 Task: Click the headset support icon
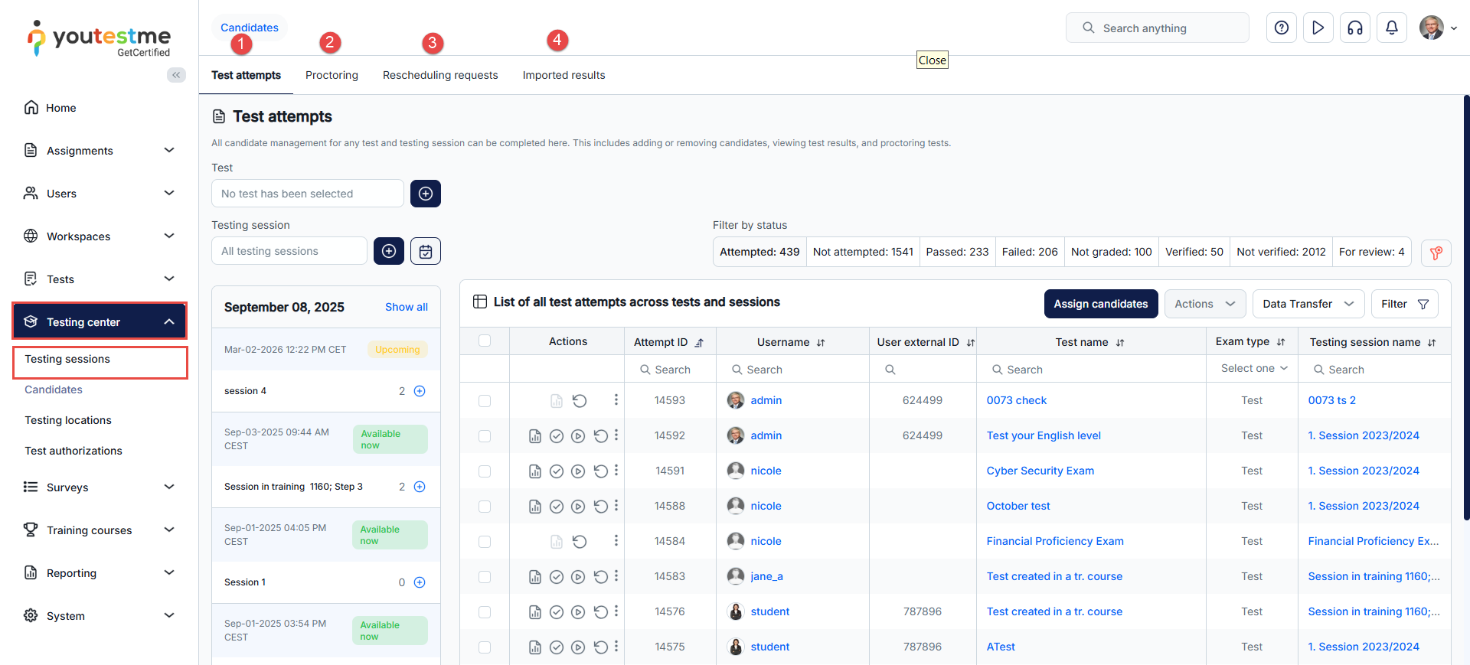1354,28
